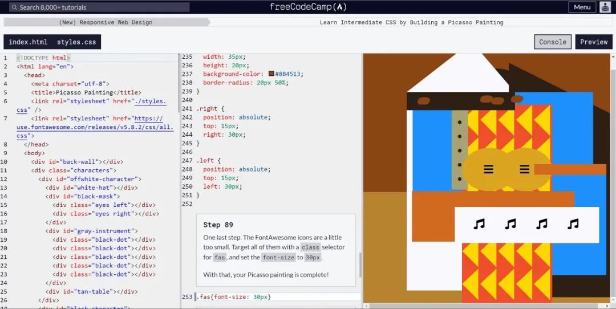Open the Menu button
The width and height of the screenshot is (616, 309).
(x=582, y=7)
